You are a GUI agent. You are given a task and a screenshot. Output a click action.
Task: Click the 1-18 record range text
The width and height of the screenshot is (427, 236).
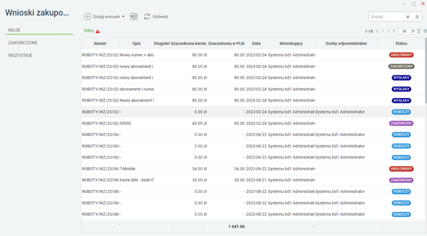(x=369, y=31)
